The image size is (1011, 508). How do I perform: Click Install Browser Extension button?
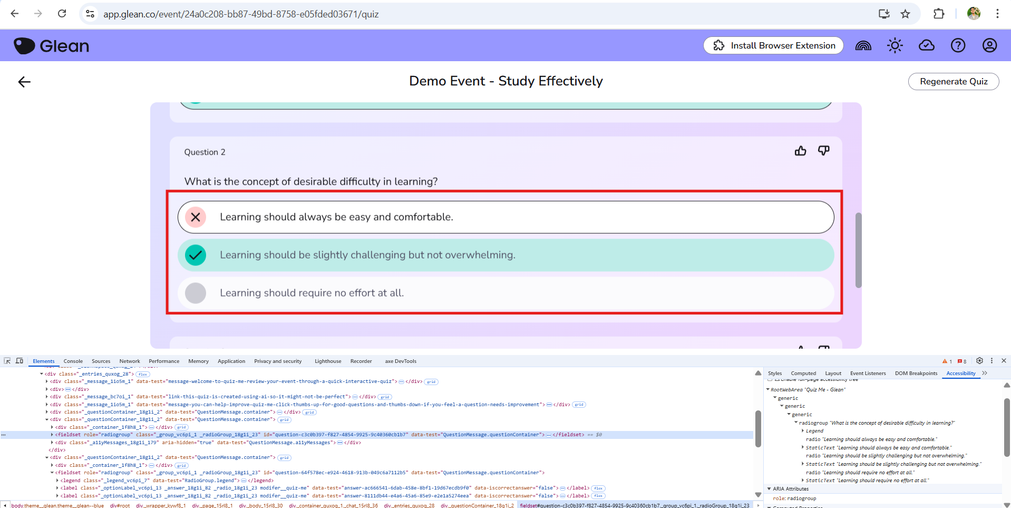[773, 46]
